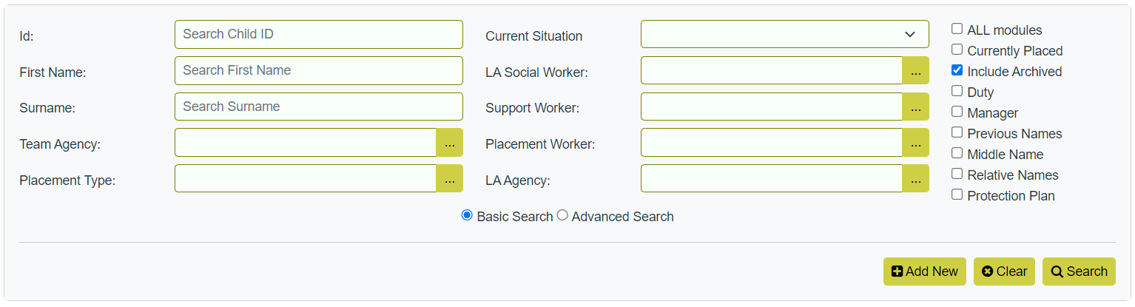This screenshot has height=307, width=1135.
Task: Expand the Current Situation dropdown
Action: pyautogui.click(x=785, y=35)
